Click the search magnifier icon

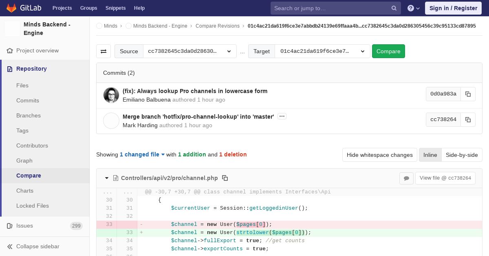pyautogui.click(x=394, y=8)
